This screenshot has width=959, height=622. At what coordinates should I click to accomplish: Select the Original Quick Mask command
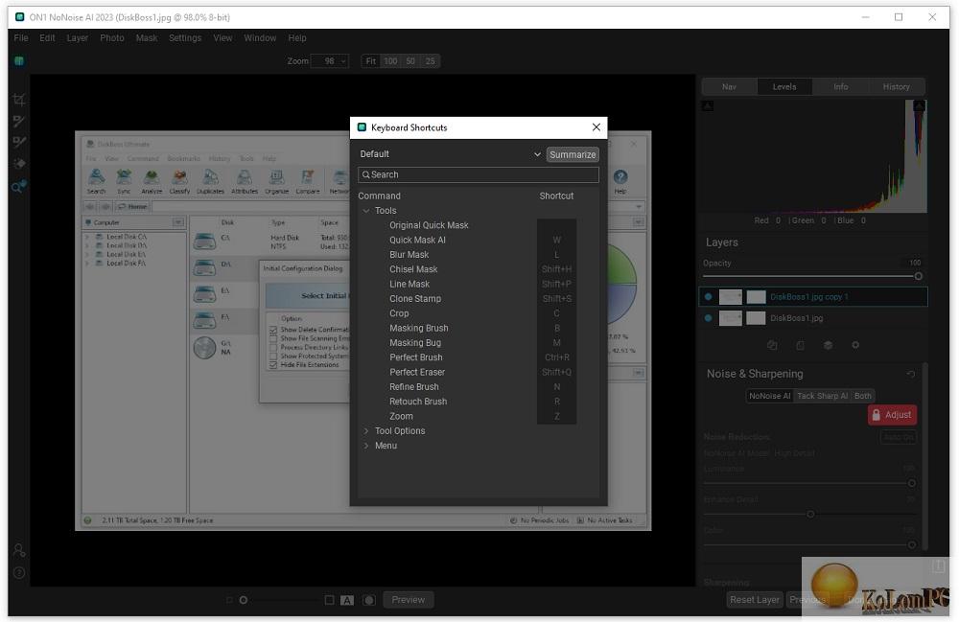(x=429, y=225)
